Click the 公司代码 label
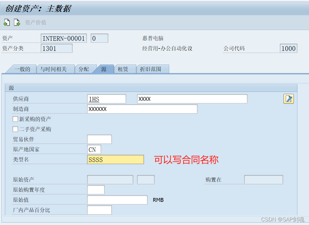 coord(234,48)
